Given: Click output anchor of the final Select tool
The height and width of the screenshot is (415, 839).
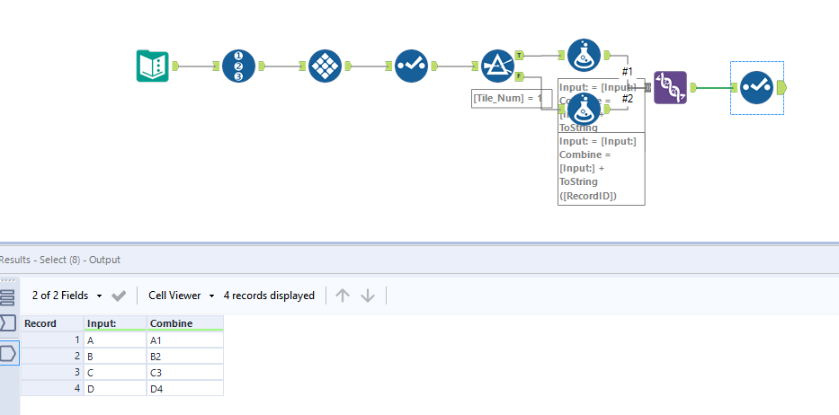Looking at the screenshot, I should 781,87.
